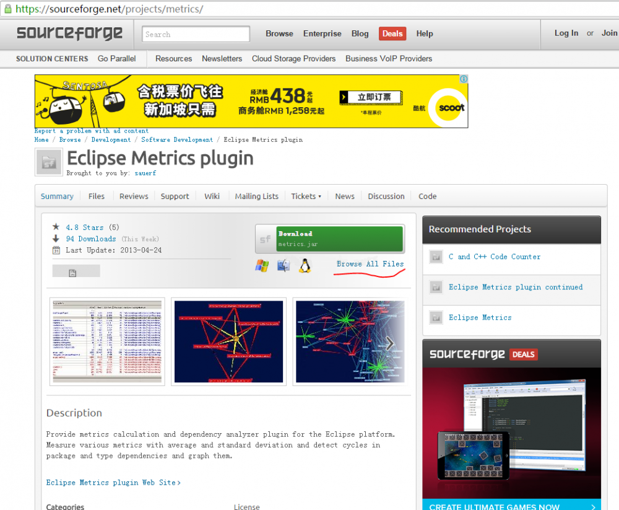Click icon beside Eclipse Metrics recommended project
Viewport: 619px width, 510px height.
click(436, 317)
